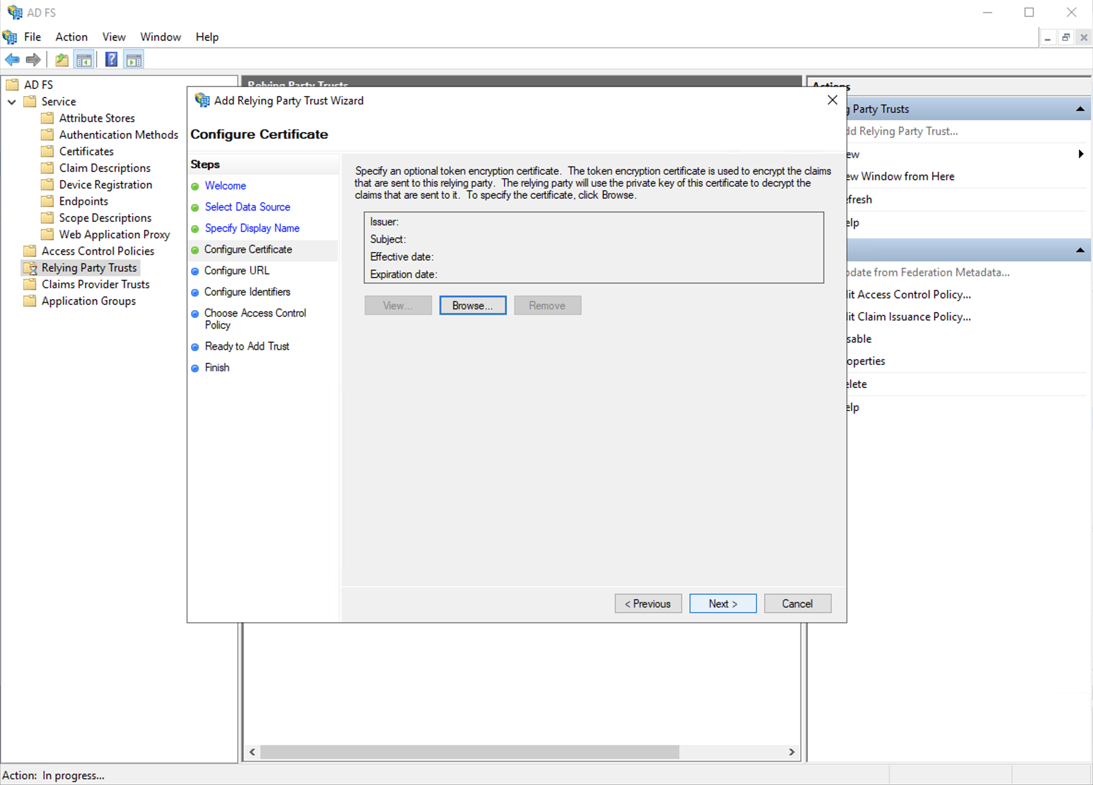1093x785 pixels.
Task: Open the Help question mark toolbar icon
Action: point(111,60)
